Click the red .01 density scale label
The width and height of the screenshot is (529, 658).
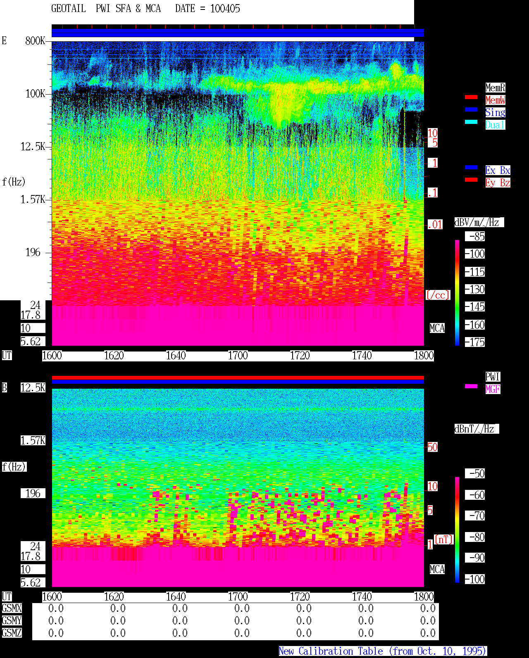[x=435, y=225]
